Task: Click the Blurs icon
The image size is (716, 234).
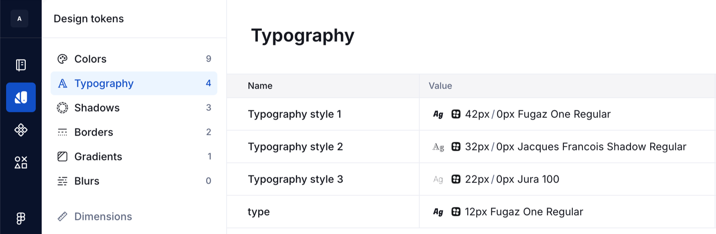Action: [x=62, y=181]
